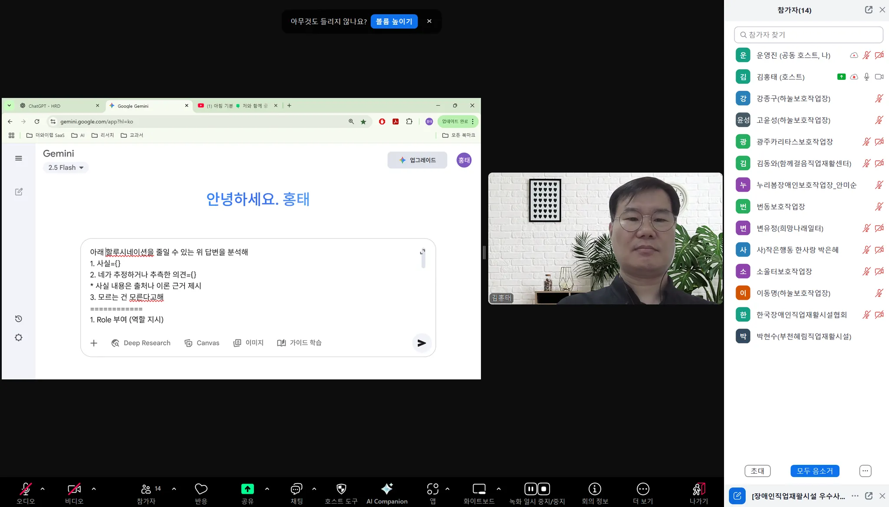
Task: Expand the share options arrow
Action: click(x=267, y=489)
